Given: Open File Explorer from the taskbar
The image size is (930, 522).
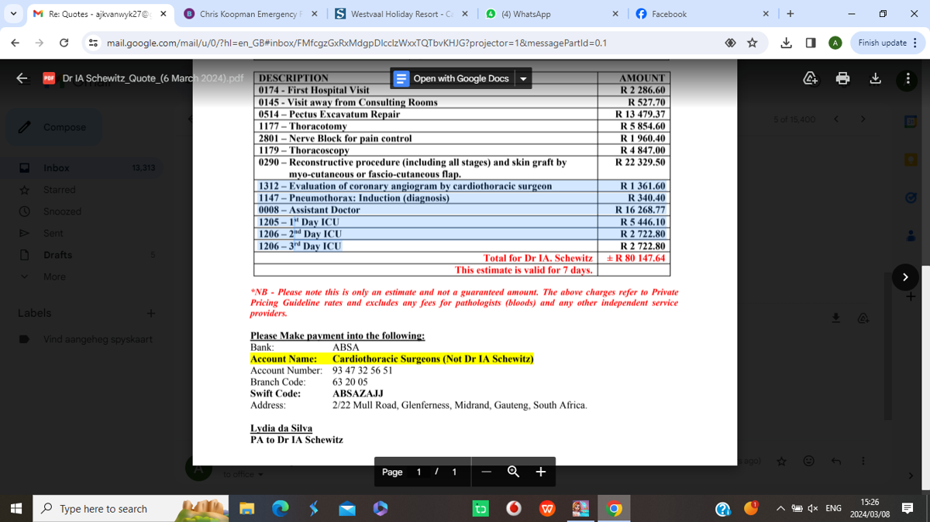Looking at the screenshot, I should 246,509.
